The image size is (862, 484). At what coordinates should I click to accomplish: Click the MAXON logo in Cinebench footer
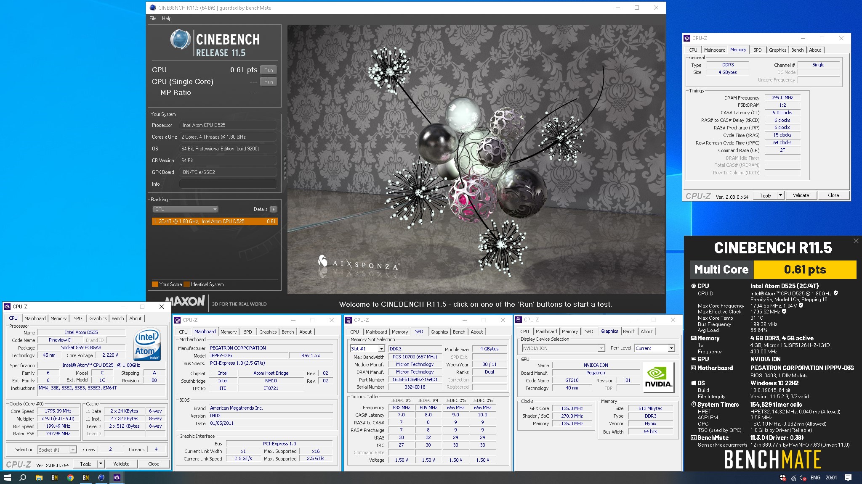tap(185, 301)
